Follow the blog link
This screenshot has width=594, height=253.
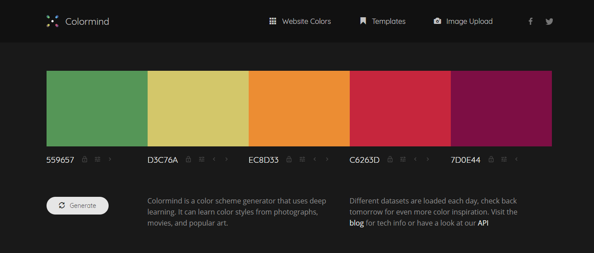click(356, 223)
